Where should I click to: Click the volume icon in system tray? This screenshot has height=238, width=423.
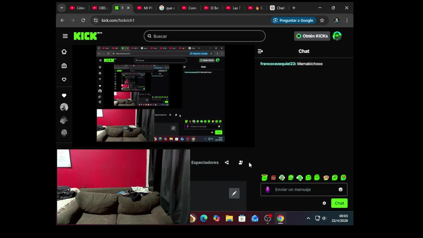tap(324, 218)
